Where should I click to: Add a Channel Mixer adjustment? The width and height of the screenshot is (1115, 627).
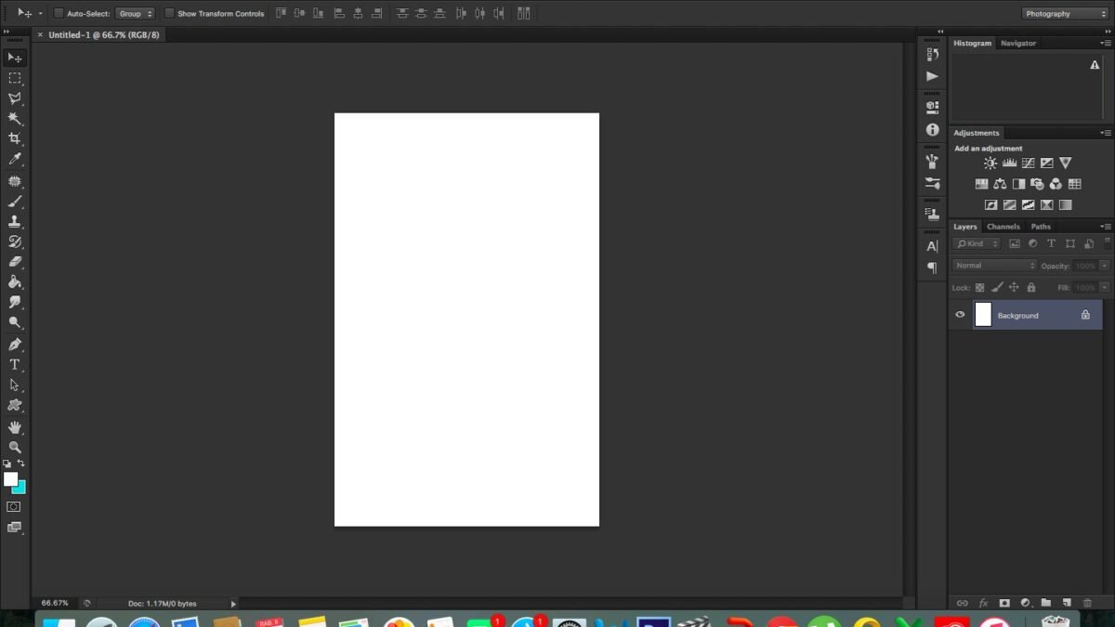click(x=1056, y=184)
